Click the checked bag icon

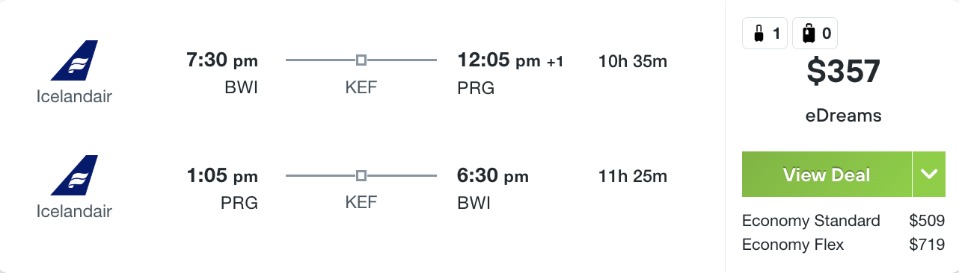(x=809, y=33)
